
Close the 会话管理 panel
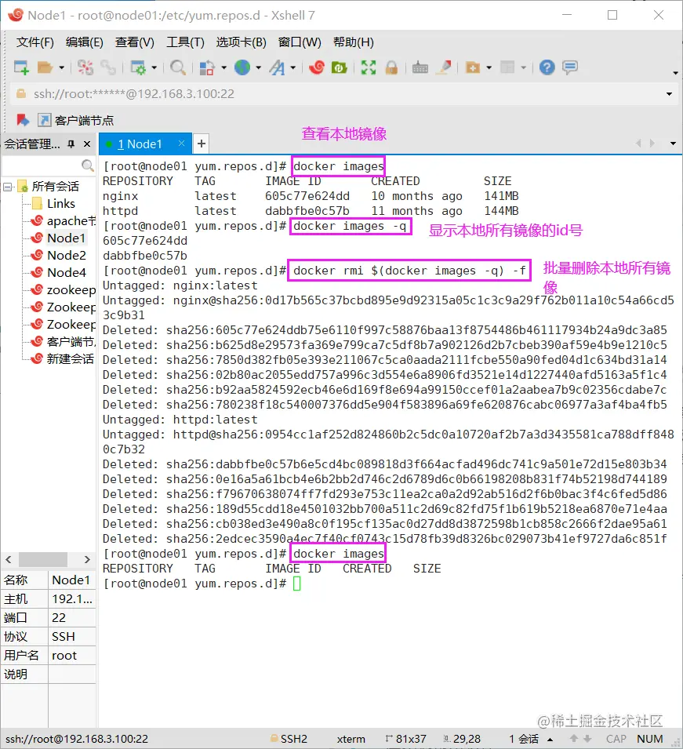(x=87, y=144)
